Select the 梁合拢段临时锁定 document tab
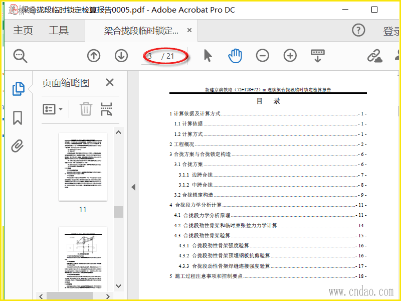 [141, 31]
